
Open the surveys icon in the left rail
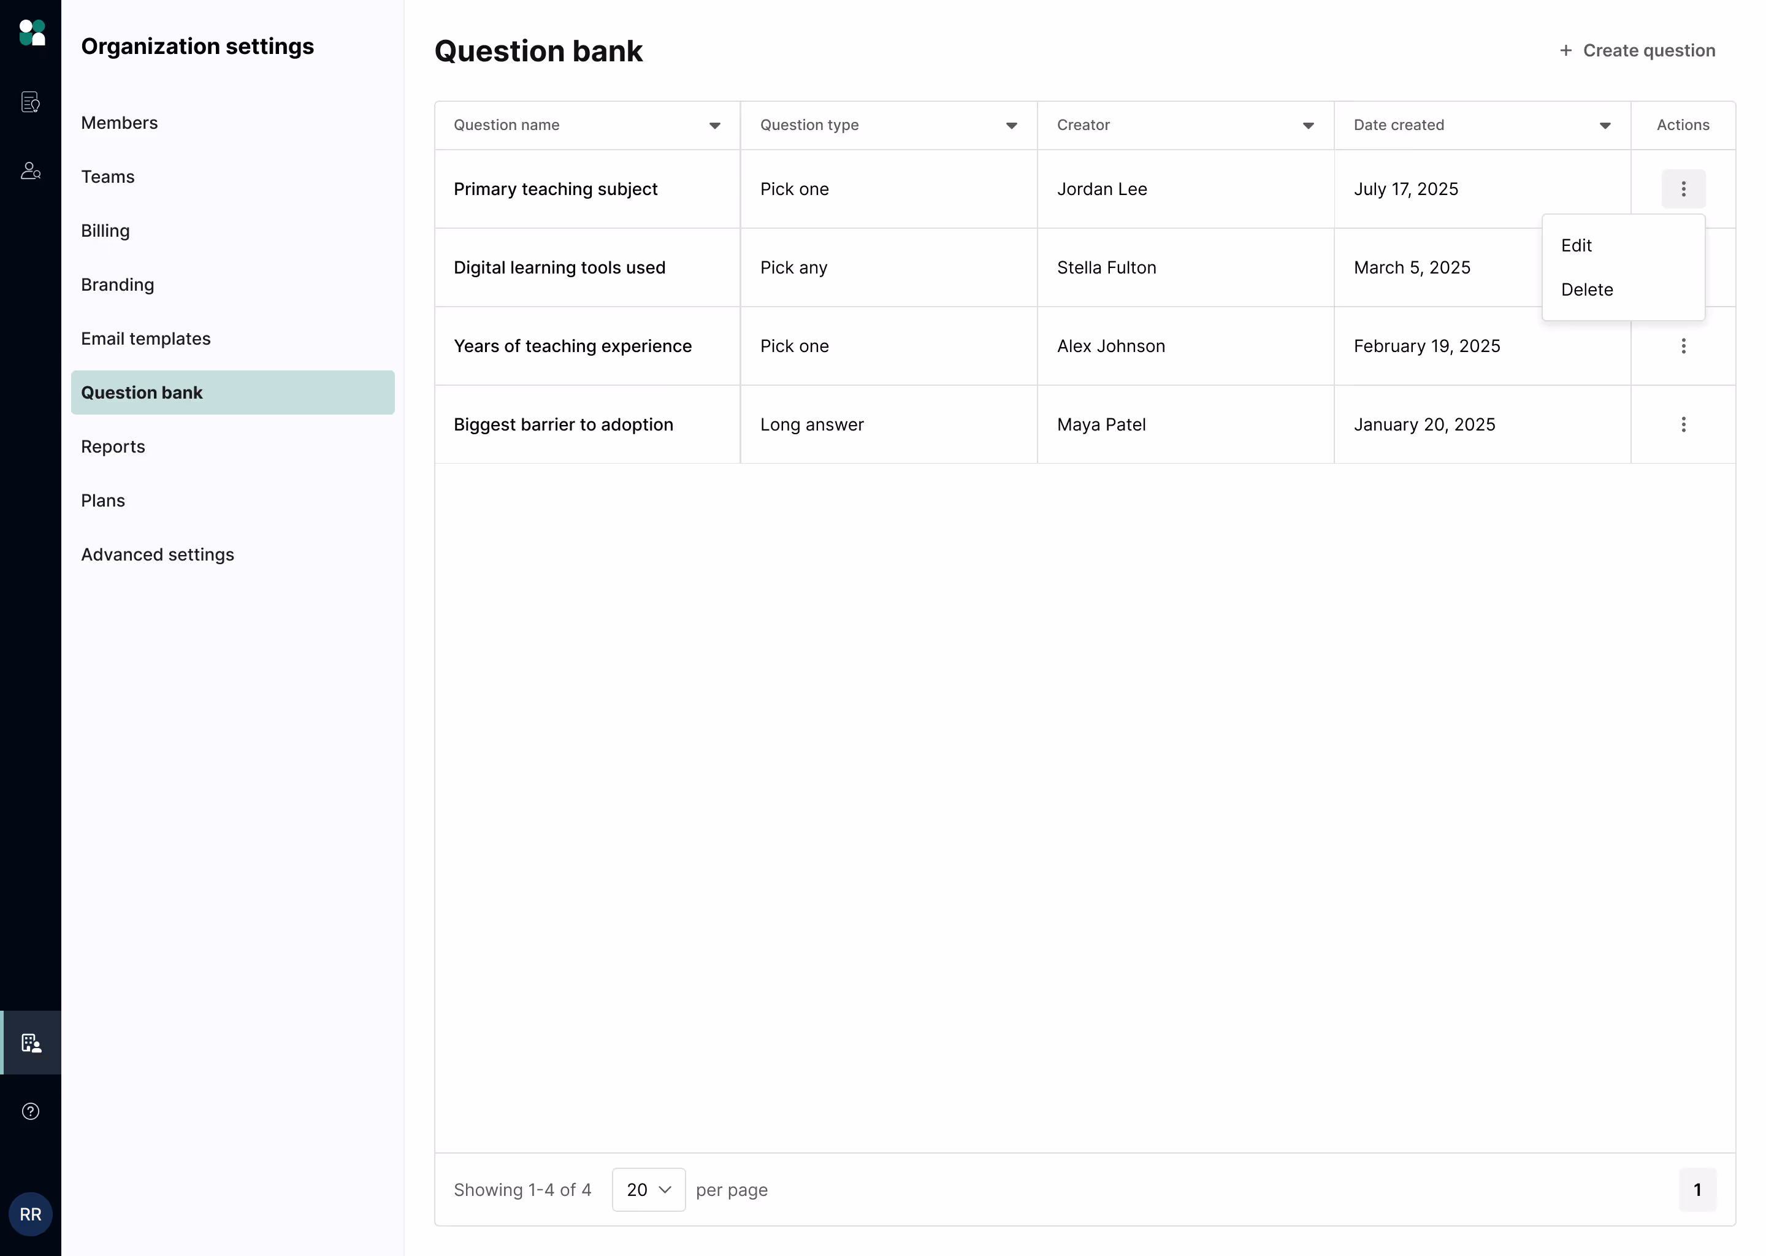[x=30, y=102]
